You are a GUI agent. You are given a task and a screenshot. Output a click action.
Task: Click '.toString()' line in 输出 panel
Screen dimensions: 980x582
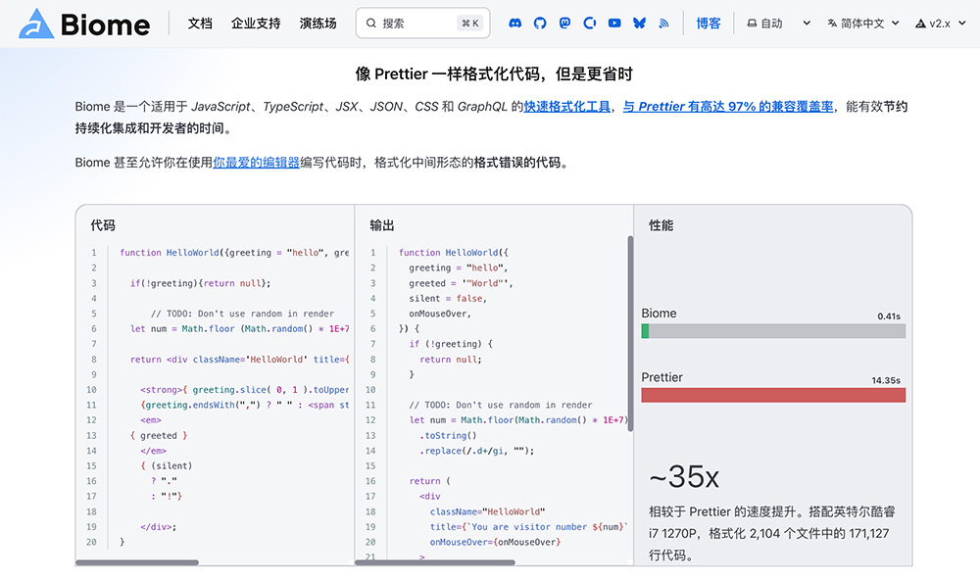[x=448, y=436]
